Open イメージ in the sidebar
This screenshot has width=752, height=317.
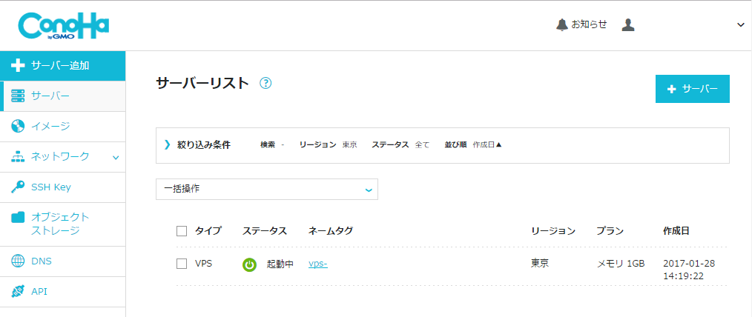pyautogui.click(x=50, y=126)
